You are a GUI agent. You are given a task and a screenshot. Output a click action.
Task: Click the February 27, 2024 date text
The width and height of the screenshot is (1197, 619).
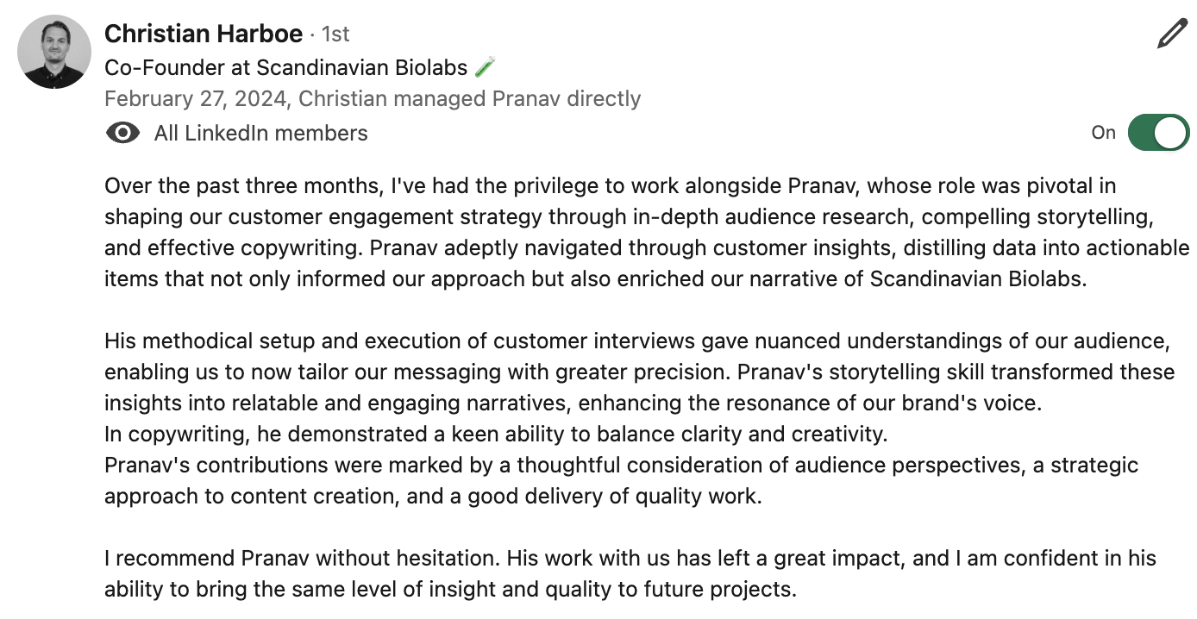coord(195,98)
